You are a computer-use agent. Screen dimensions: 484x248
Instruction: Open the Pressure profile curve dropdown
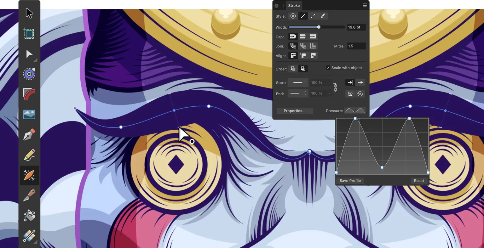[355, 110]
